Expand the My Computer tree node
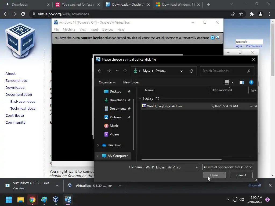Screen dimensions: 275x206 98,156
